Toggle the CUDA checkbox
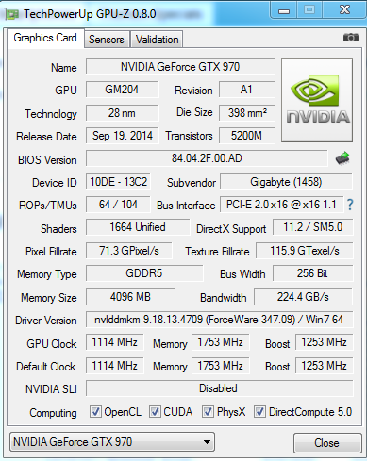The width and height of the screenshot is (367, 461). click(155, 411)
